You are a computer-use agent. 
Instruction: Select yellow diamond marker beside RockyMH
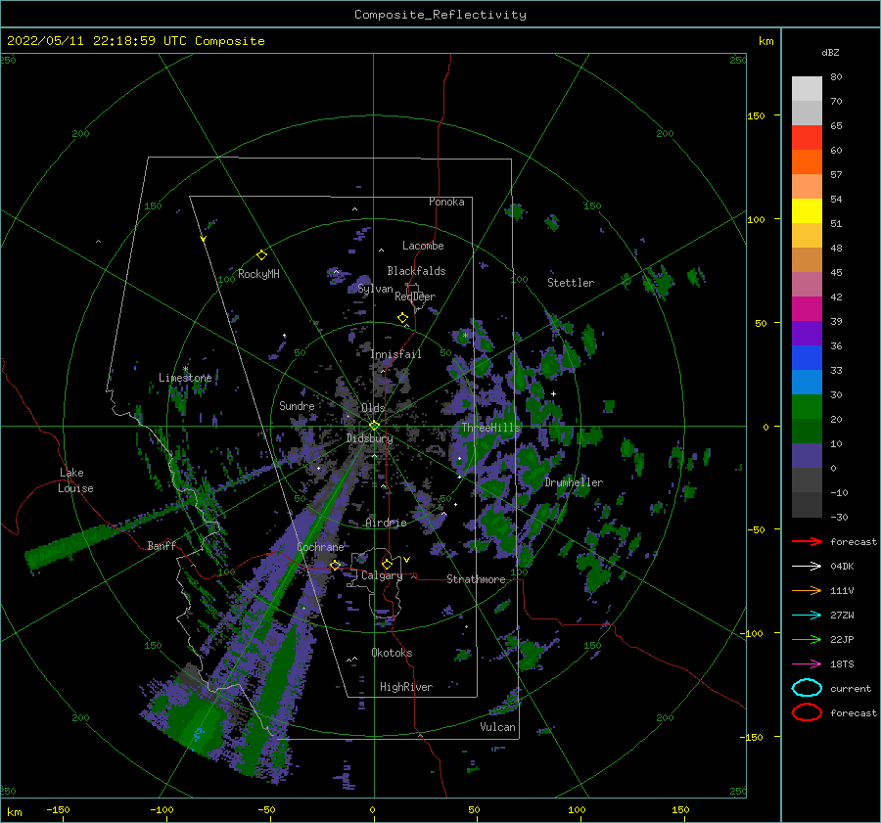(261, 255)
